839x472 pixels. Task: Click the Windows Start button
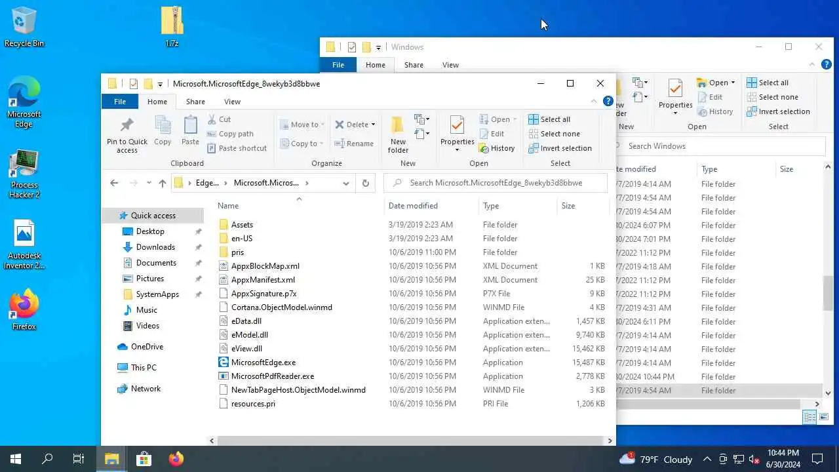(x=16, y=459)
